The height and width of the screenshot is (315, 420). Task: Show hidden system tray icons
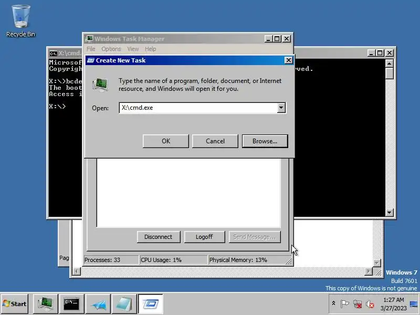coord(333,303)
